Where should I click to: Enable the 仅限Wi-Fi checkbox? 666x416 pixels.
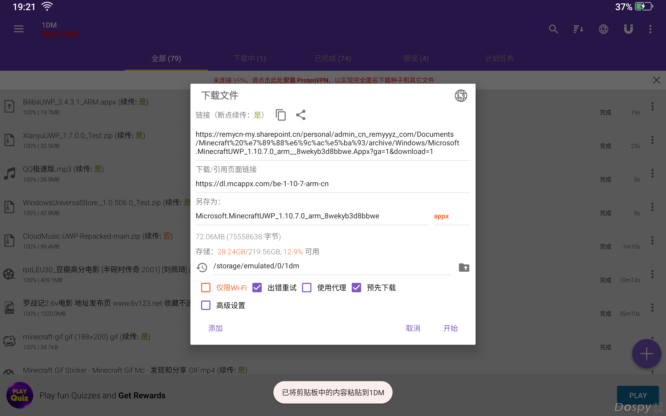pyautogui.click(x=206, y=288)
